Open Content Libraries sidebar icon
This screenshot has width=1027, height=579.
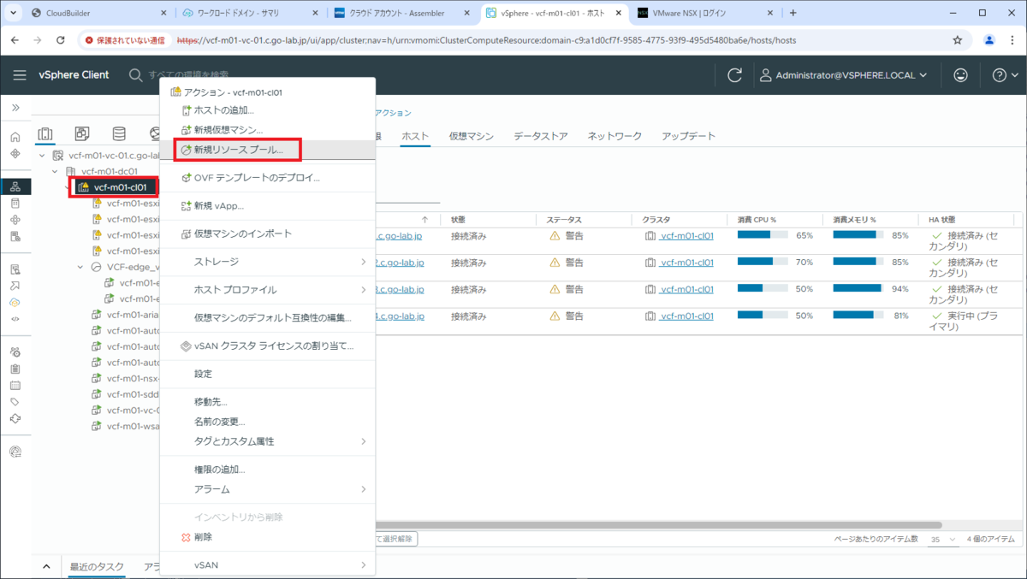[x=15, y=204]
